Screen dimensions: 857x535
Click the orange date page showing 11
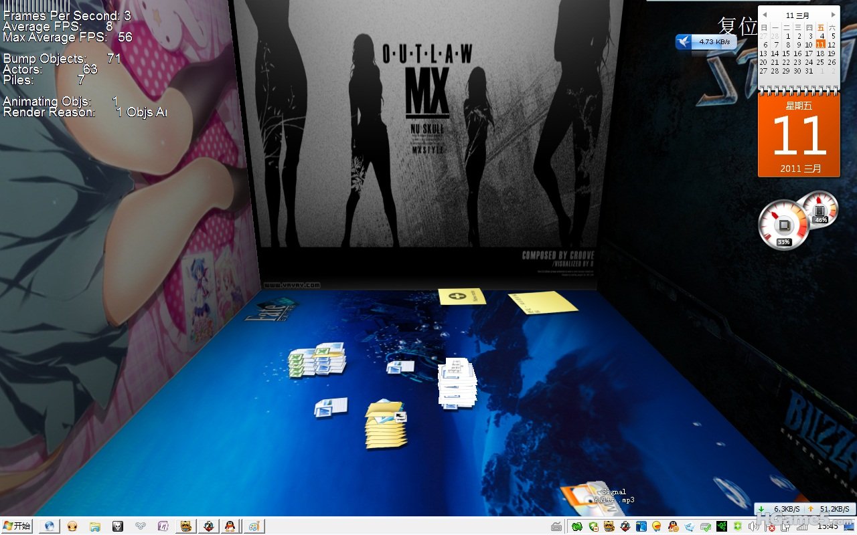pyautogui.click(x=799, y=135)
